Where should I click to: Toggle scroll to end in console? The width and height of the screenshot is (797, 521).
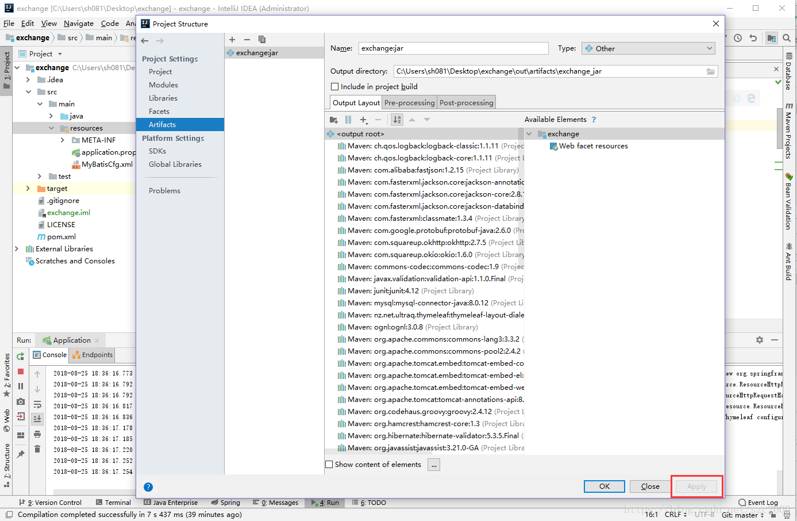coord(37,419)
